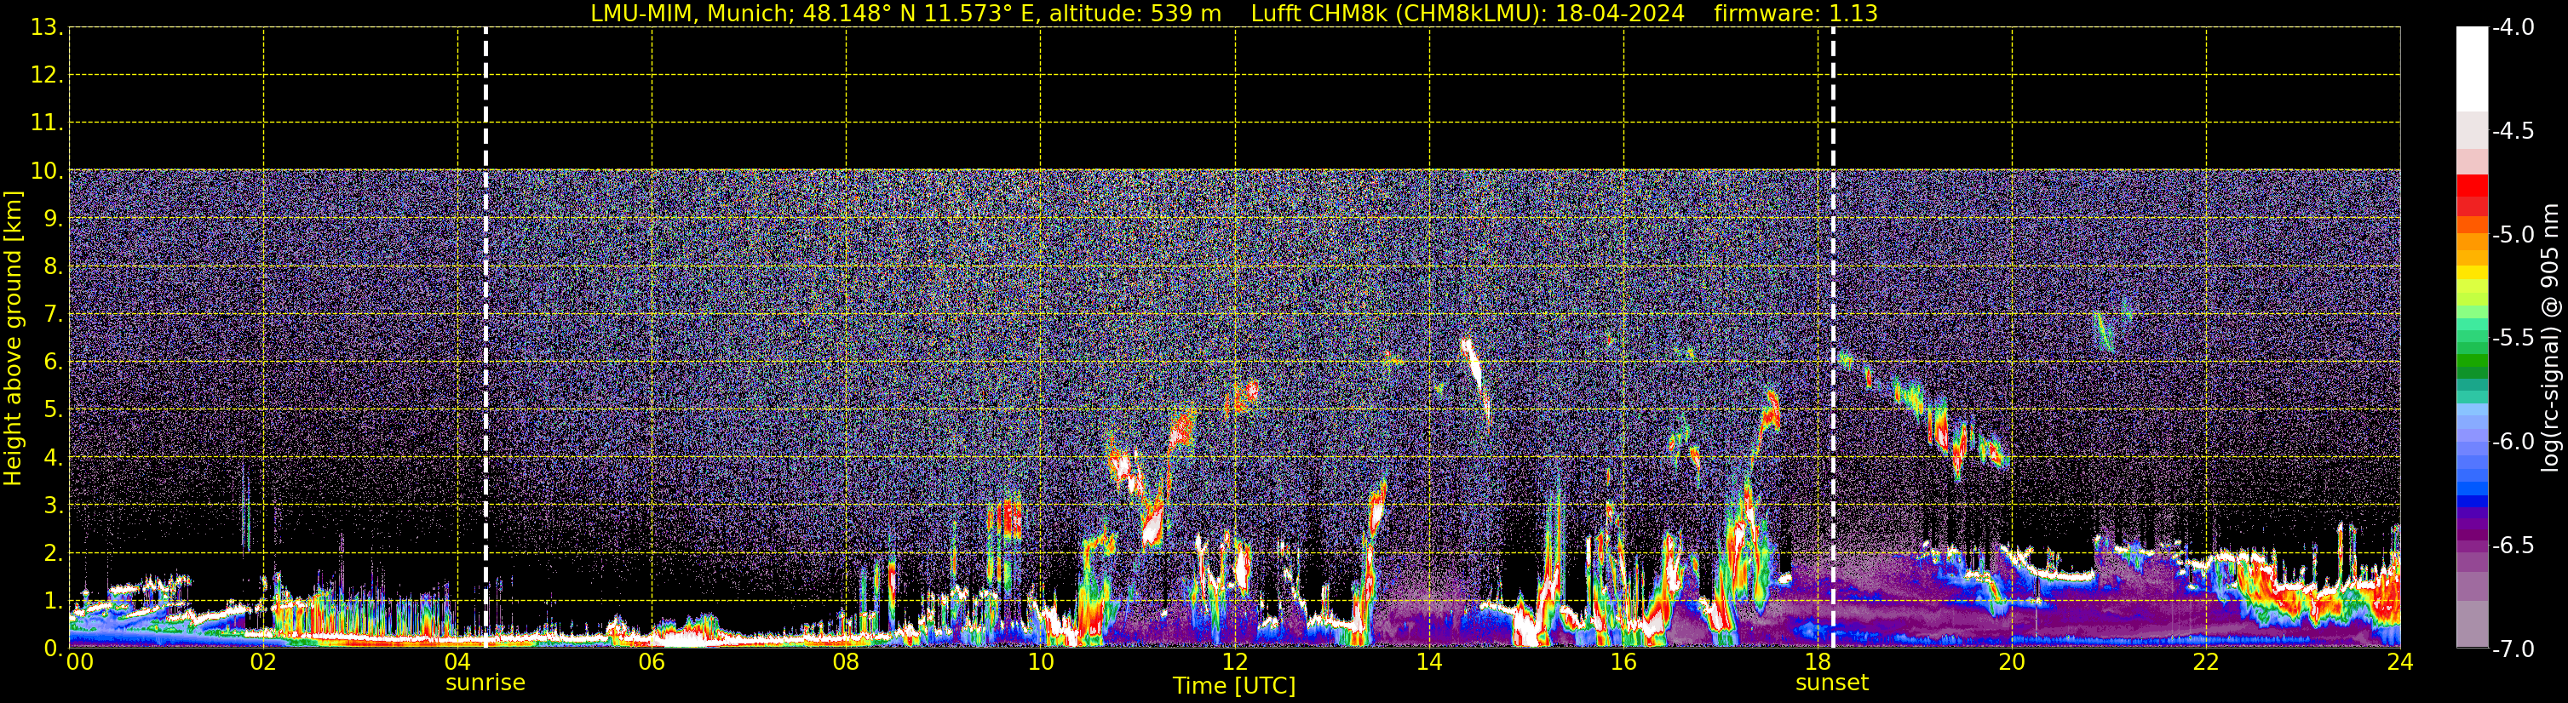Click the colorbar tick label -5.5
This screenshot has width=2568, height=703.
(x=2513, y=339)
